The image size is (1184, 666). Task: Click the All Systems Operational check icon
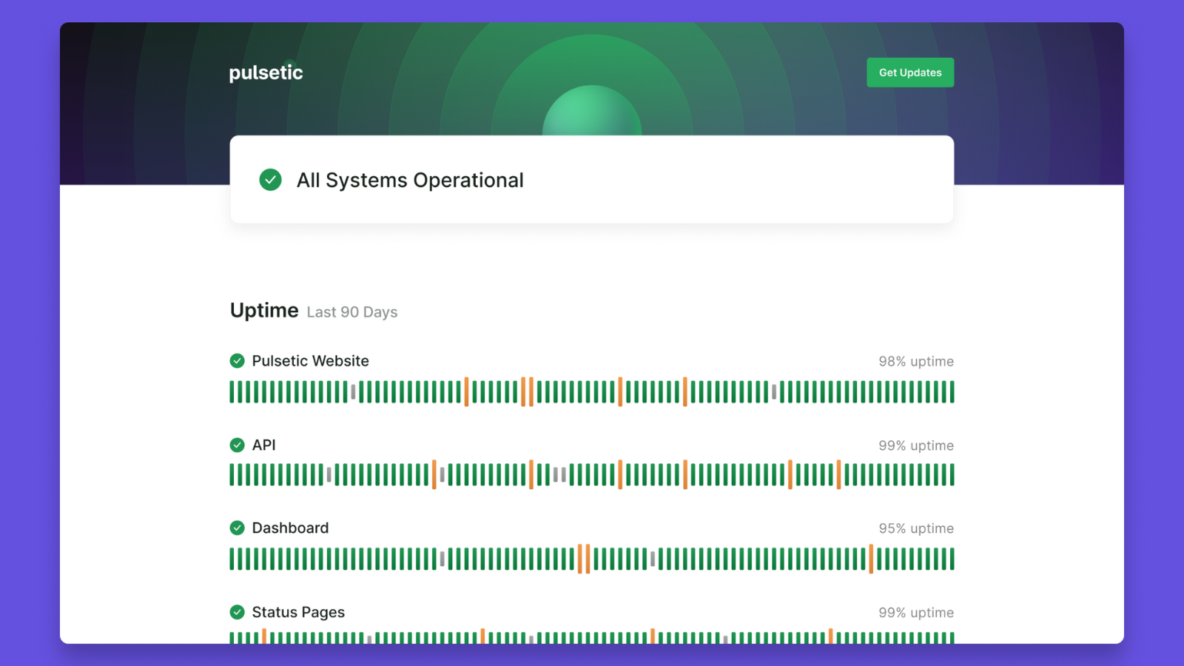point(270,180)
